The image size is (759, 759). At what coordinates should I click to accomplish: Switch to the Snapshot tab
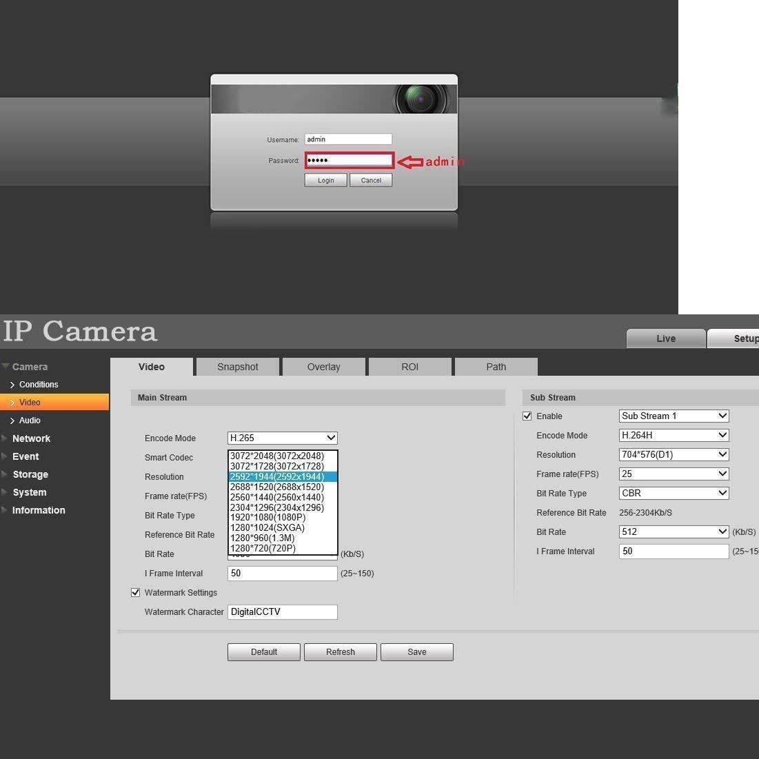238,367
